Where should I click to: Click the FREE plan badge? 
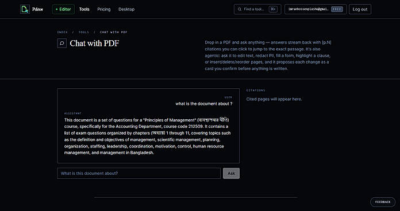tap(337, 9)
